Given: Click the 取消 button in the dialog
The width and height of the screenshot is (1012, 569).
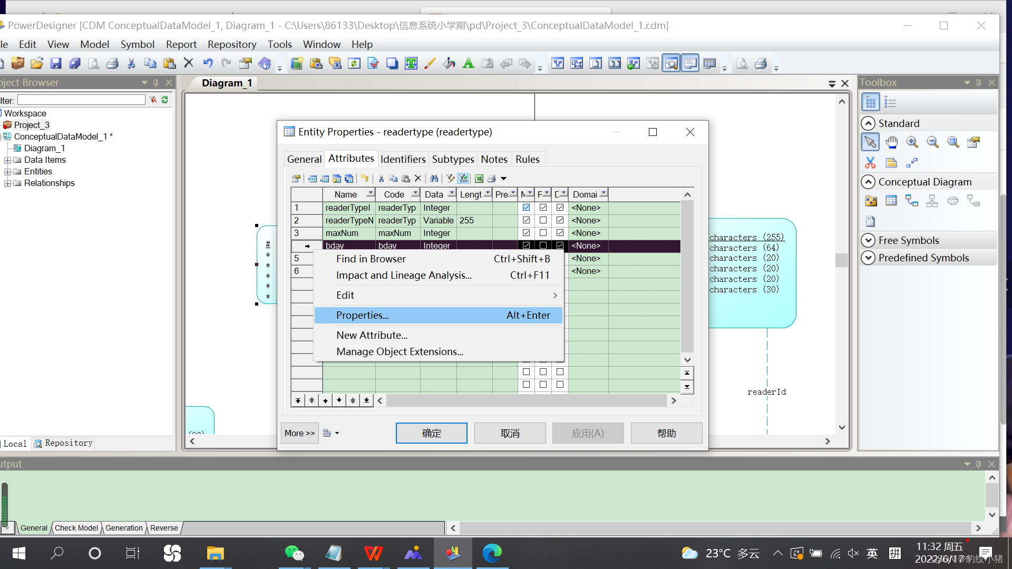Looking at the screenshot, I should click(x=510, y=433).
